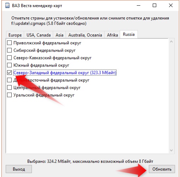This screenshot has width=180, height=177.
Task: Click the Обновить button
Action: (x=162, y=169)
